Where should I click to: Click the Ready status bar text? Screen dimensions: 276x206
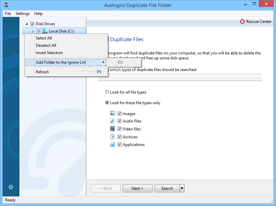point(10,200)
